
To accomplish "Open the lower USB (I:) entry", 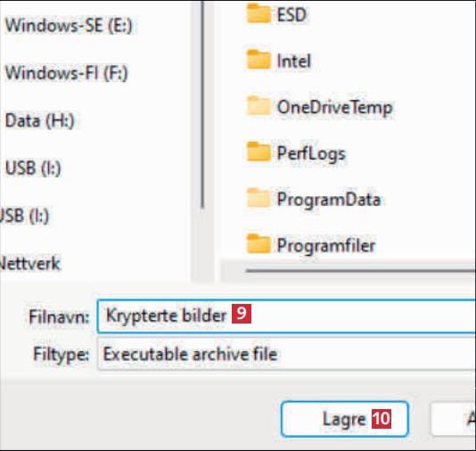I will coord(24,216).
